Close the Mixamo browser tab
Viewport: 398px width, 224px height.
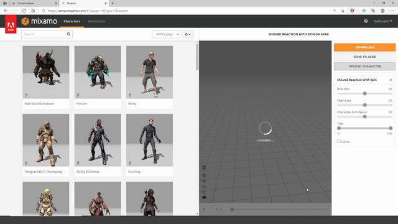106,3
